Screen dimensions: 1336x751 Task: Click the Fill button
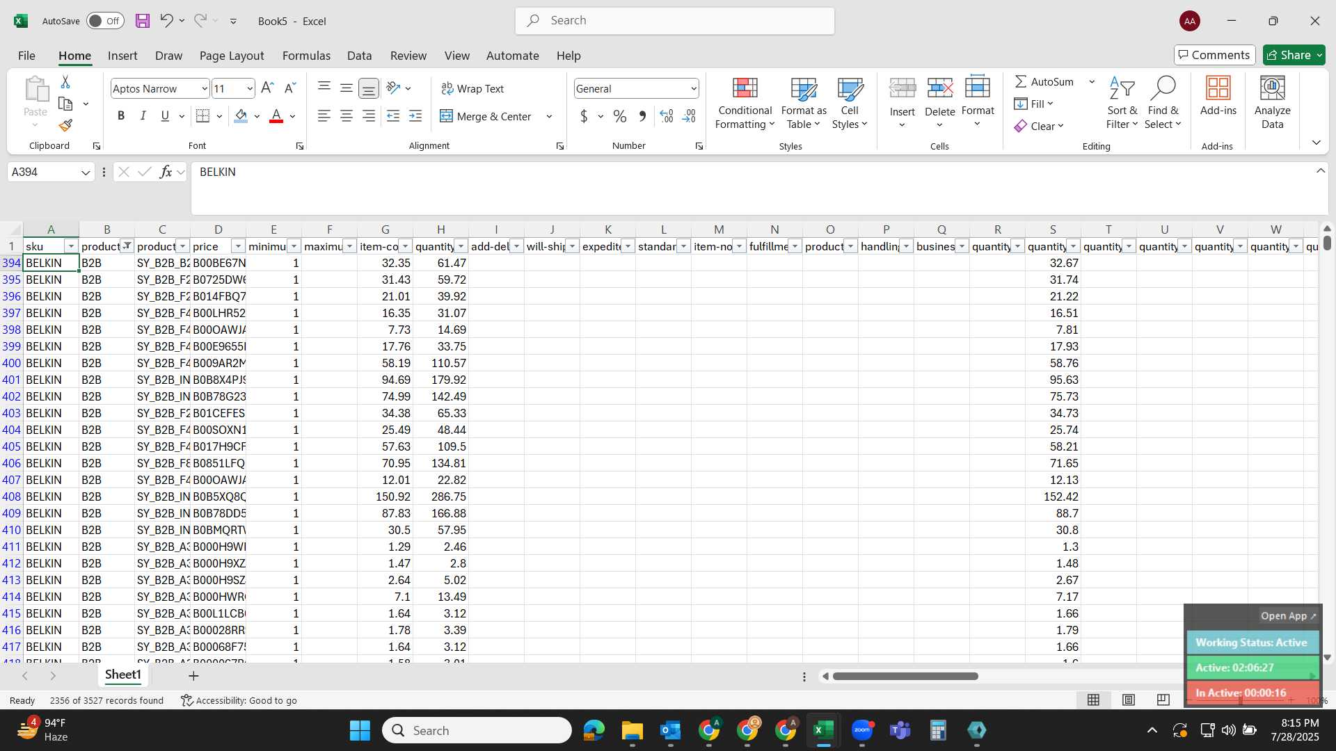[1034, 104]
